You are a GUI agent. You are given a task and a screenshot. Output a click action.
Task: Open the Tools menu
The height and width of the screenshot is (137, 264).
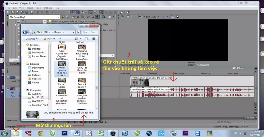coord(38,8)
